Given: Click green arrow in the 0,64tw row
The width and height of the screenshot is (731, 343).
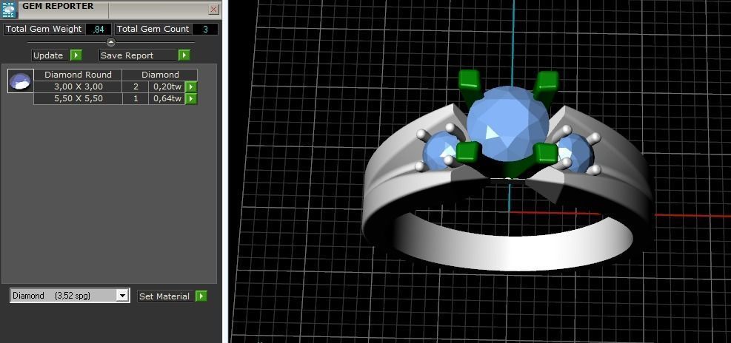Looking at the screenshot, I should [x=191, y=98].
